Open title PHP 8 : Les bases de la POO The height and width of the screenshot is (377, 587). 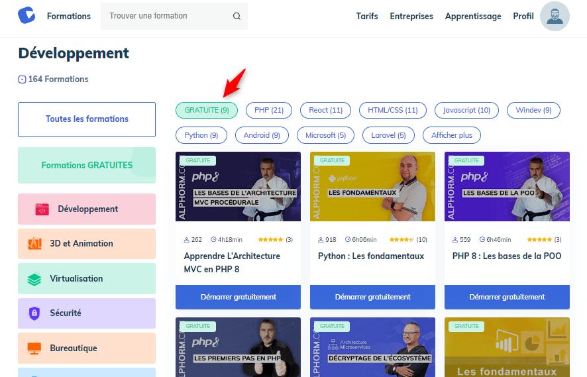pyautogui.click(x=507, y=256)
